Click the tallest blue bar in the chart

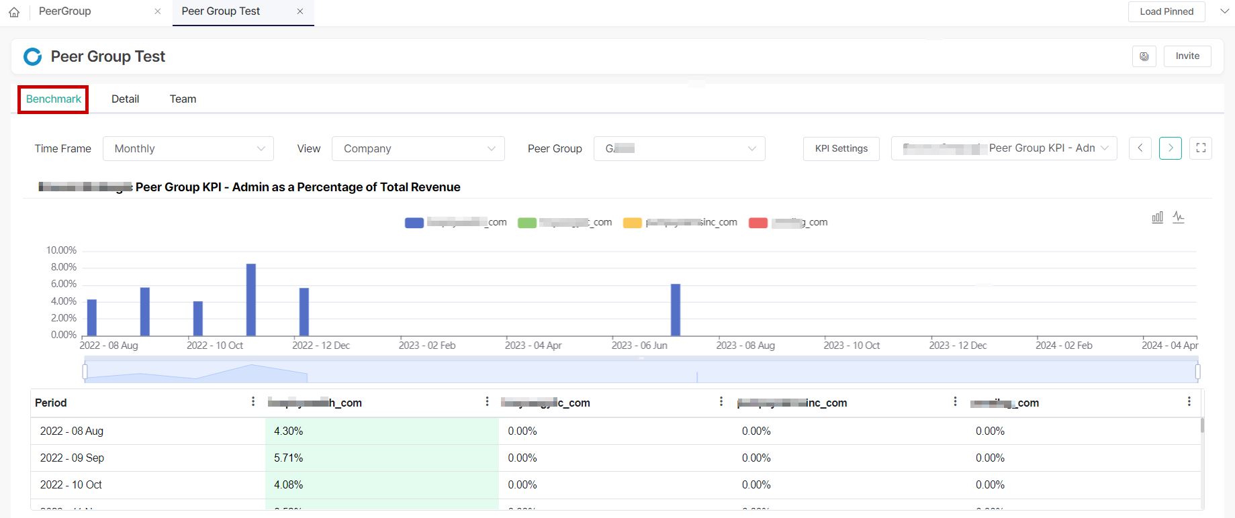[x=251, y=300]
